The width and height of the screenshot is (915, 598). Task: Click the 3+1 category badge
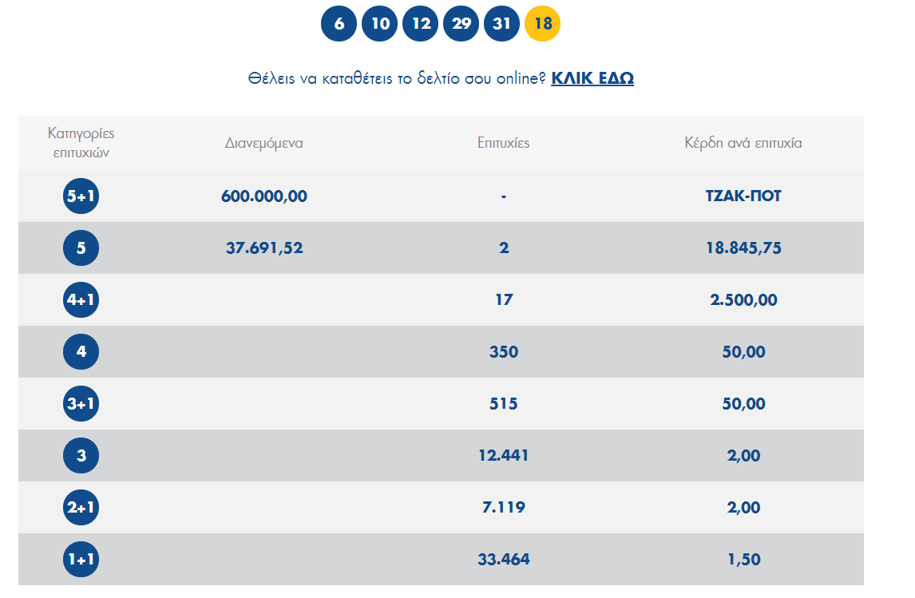point(81,404)
